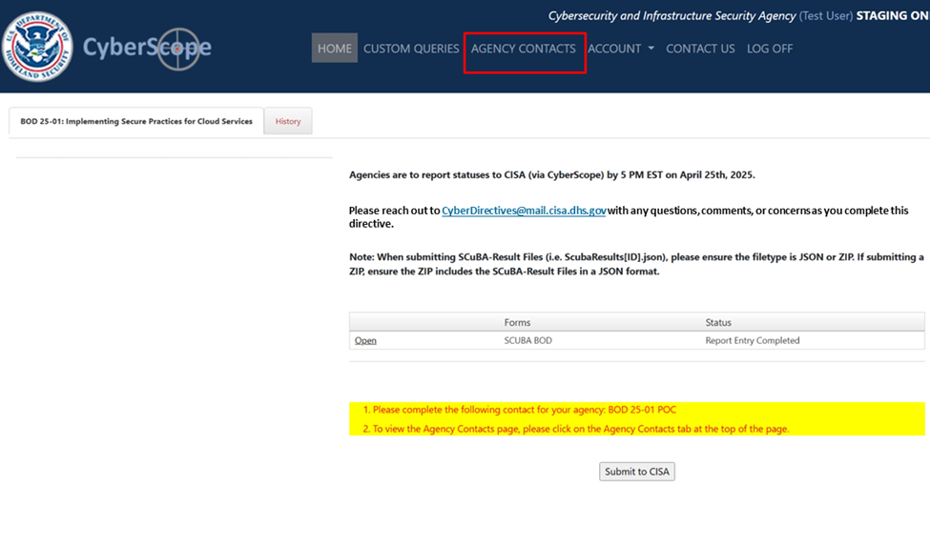Click the BOD 25-01 POC contact notice line

520,410
